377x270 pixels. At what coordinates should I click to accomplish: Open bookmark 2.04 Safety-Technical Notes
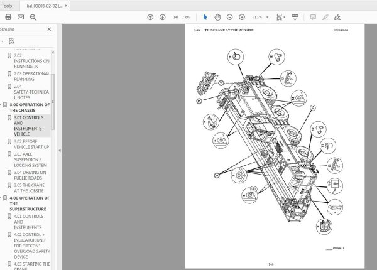coord(31,92)
